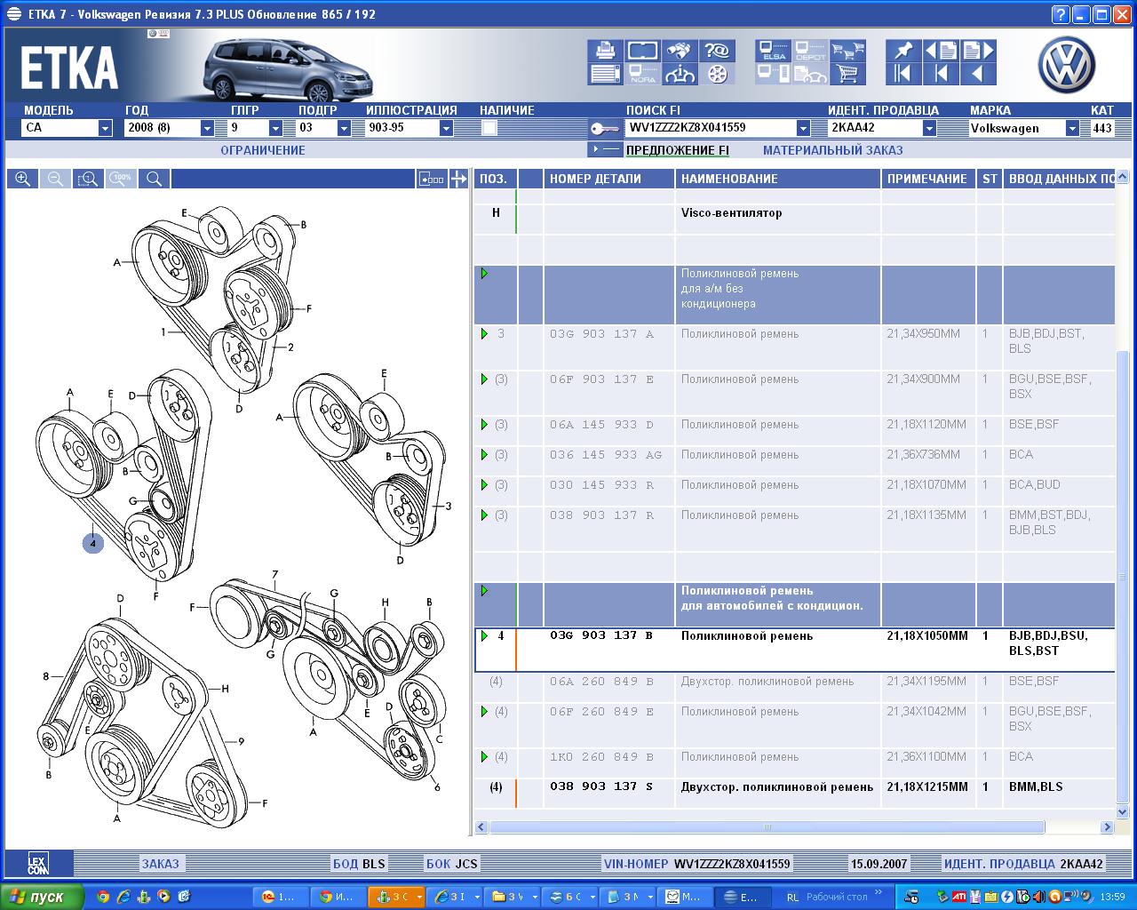The image size is (1137, 910).
Task: Click the vertical scrollbar of parts list
Action: coord(1123,577)
